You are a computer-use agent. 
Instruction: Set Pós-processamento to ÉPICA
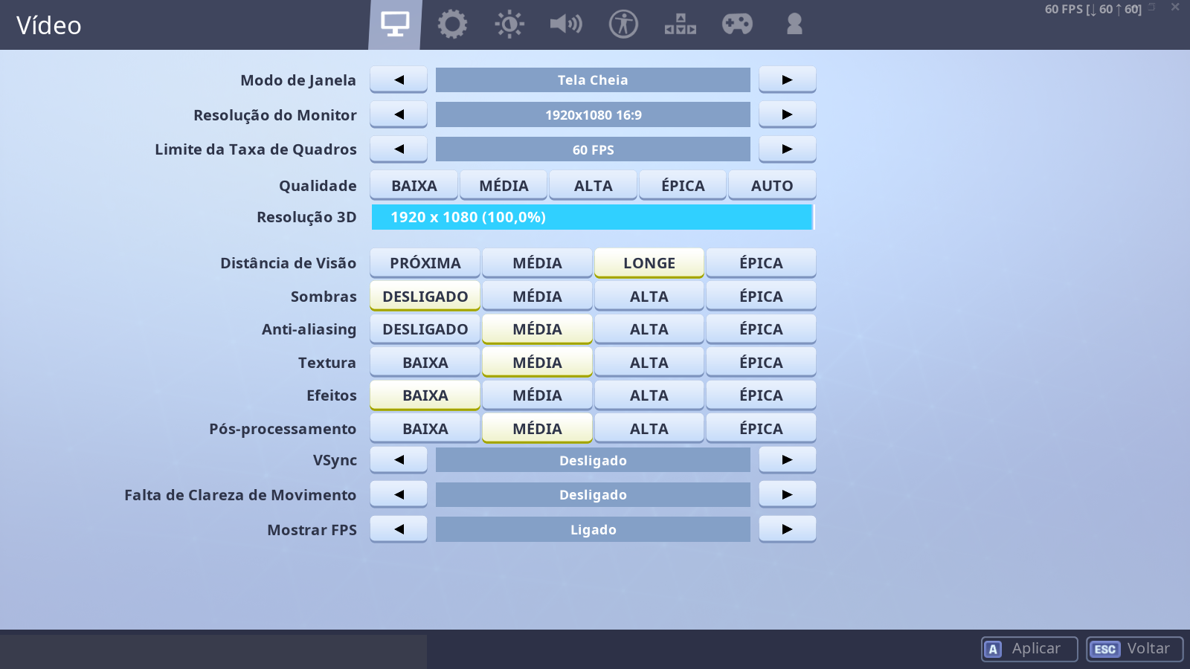coord(761,428)
